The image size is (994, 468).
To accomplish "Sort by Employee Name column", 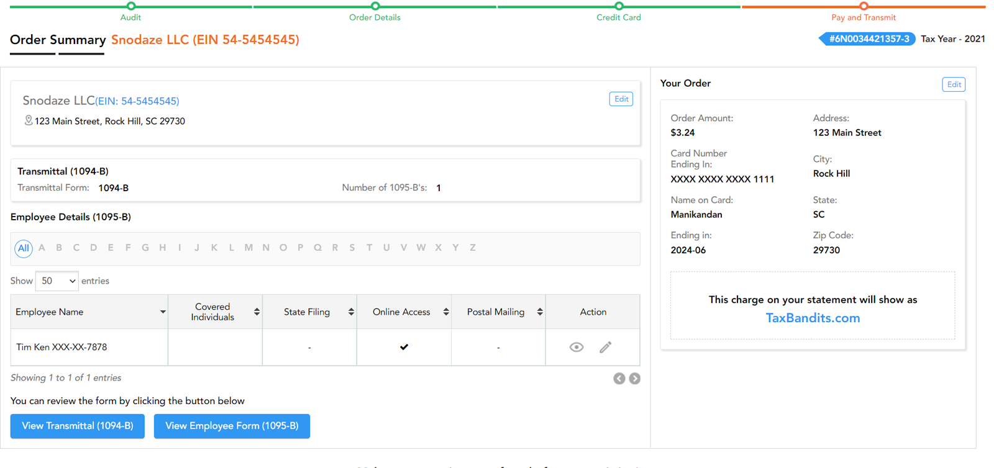I will click(89, 312).
